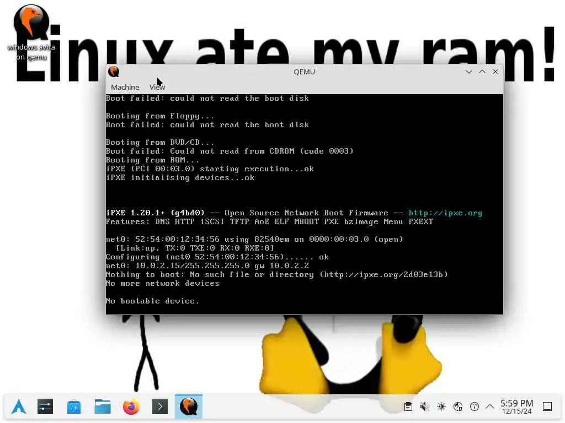Screen dimensions: 565x423
Task: Click the Peek at Desktop button
Action: [x=547, y=407]
